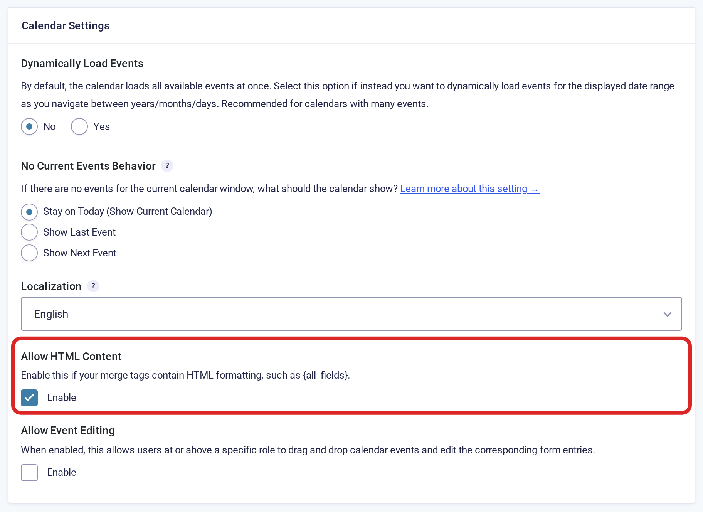Image resolution: width=703 pixels, height=512 pixels.
Task: Click the Allow Event Editing heading
Action: tap(68, 430)
